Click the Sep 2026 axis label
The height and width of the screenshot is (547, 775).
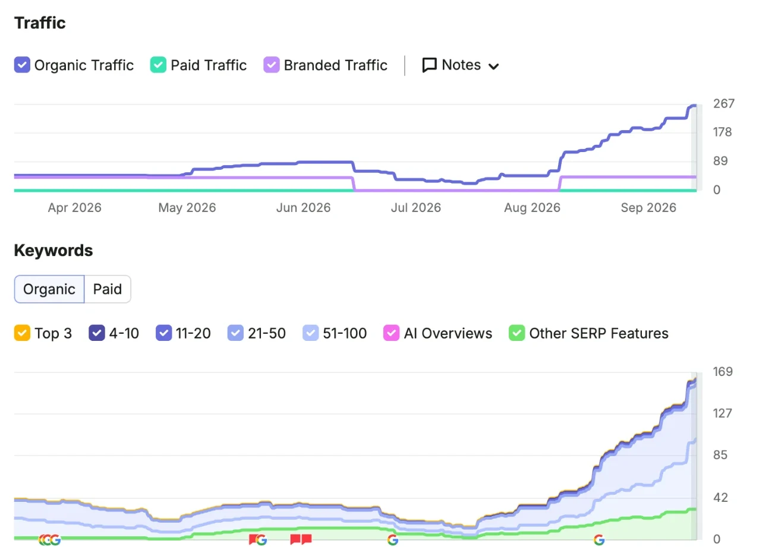648,208
